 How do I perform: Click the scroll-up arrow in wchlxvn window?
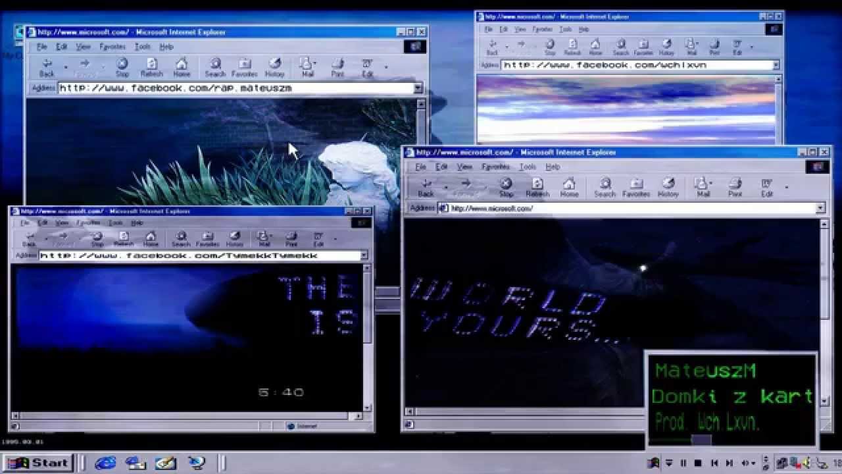(780, 80)
